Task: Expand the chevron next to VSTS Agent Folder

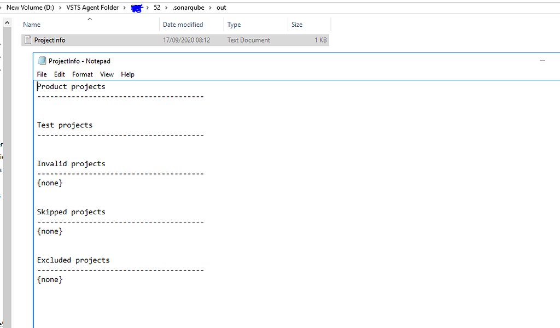Action: (x=124, y=8)
